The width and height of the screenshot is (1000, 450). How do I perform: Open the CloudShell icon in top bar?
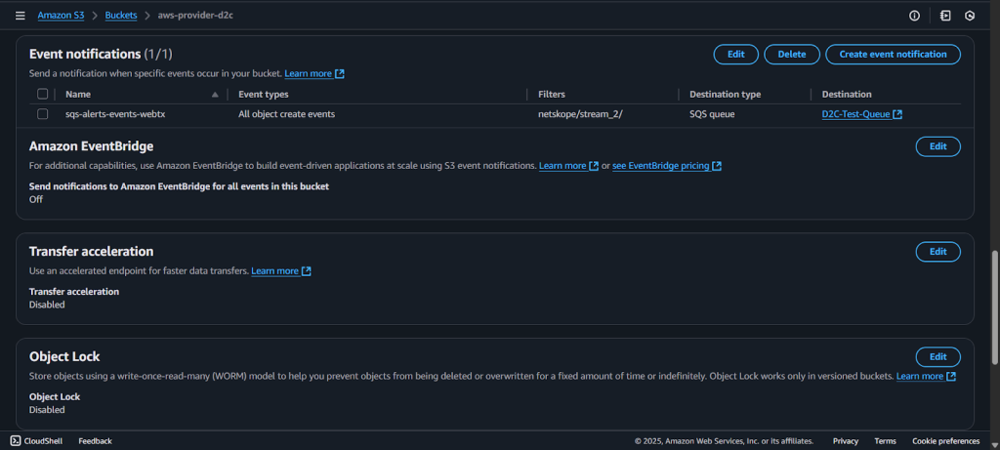945,16
